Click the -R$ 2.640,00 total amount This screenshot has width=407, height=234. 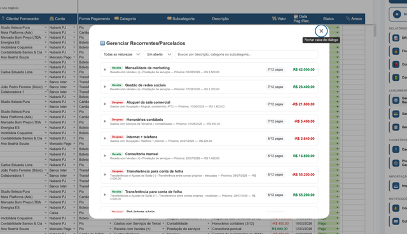pyautogui.click(x=304, y=139)
